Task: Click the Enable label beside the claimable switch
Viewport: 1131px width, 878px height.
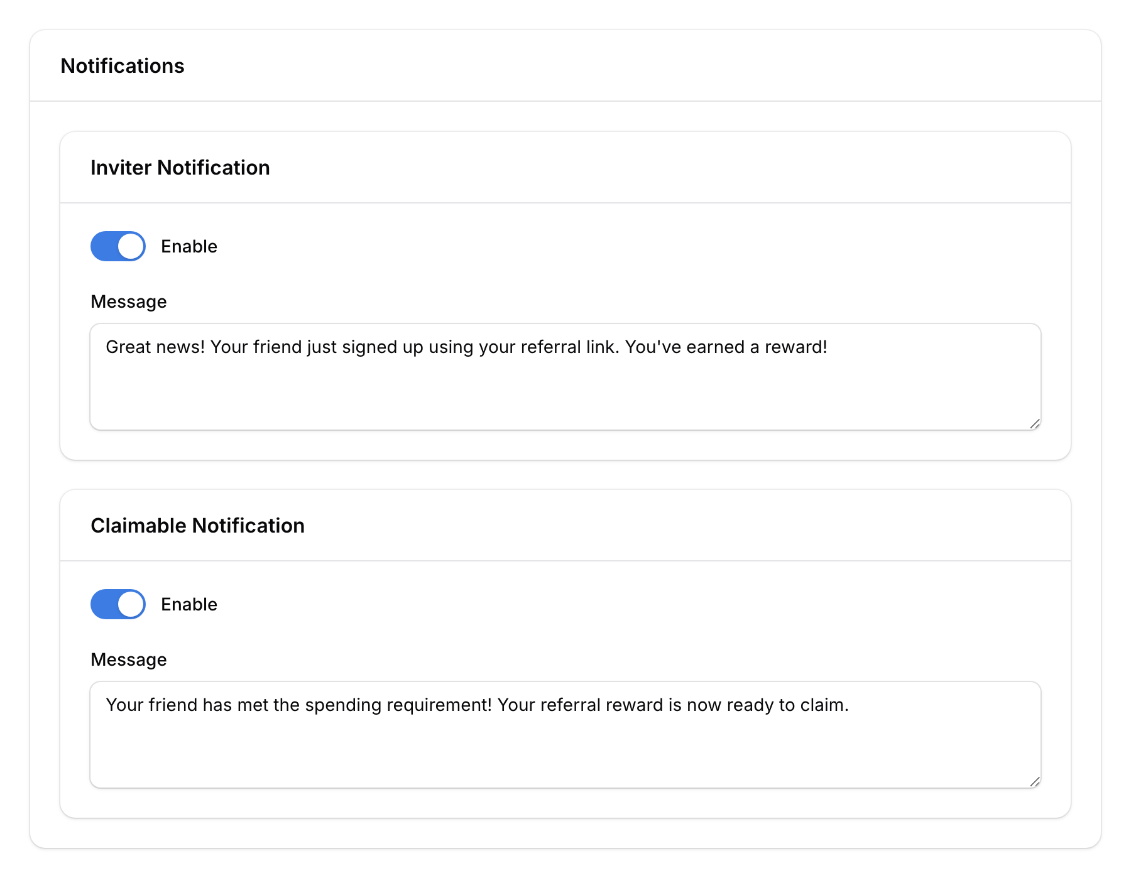Action: pyautogui.click(x=188, y=604)
